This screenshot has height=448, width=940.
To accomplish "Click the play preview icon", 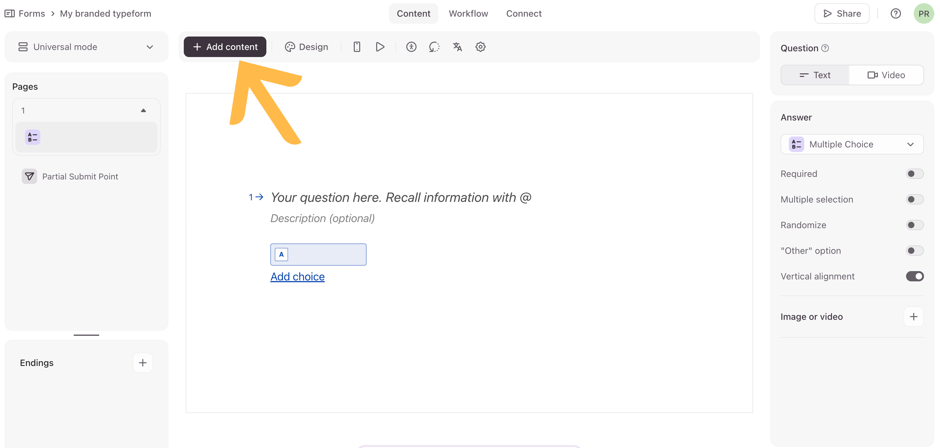I will tap(380, 47).
